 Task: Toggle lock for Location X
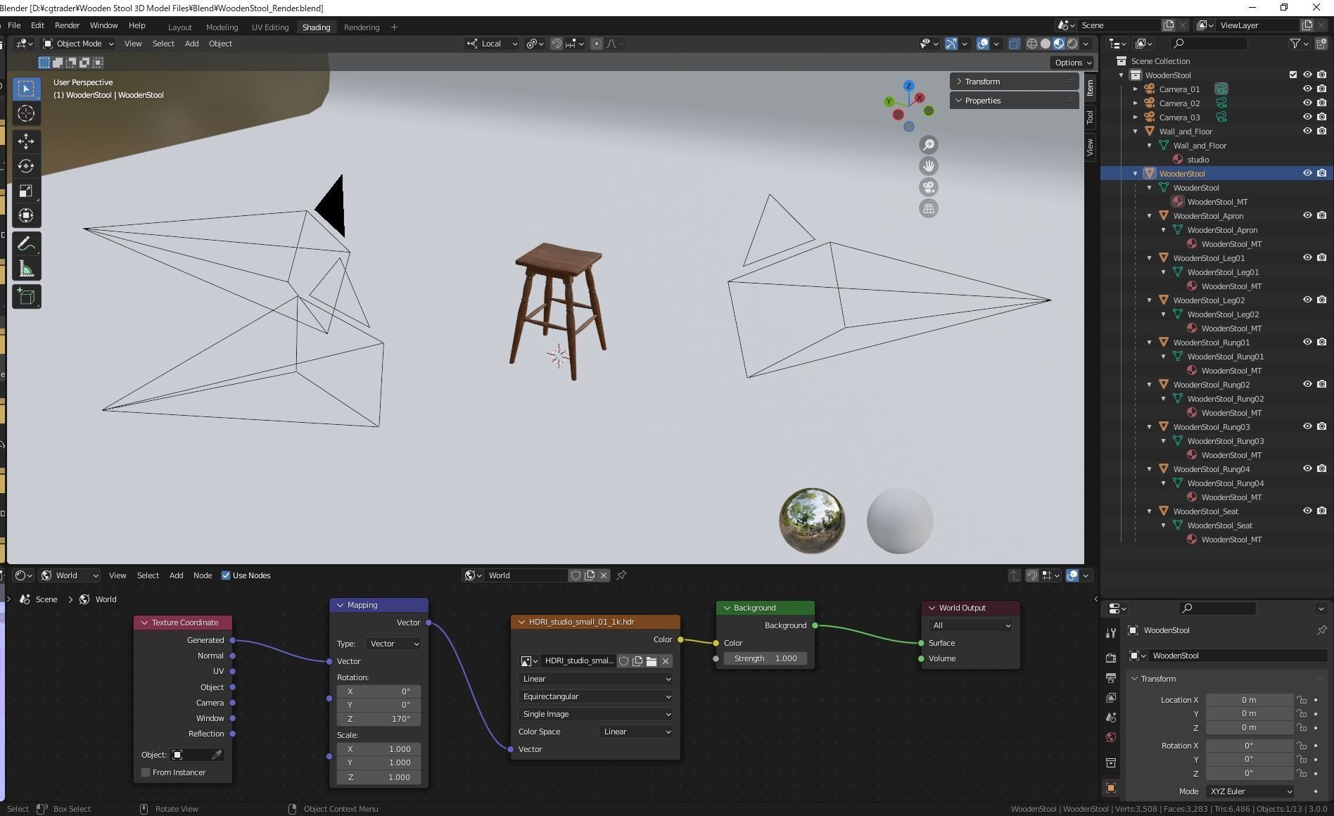click(x=1302, y=700)
